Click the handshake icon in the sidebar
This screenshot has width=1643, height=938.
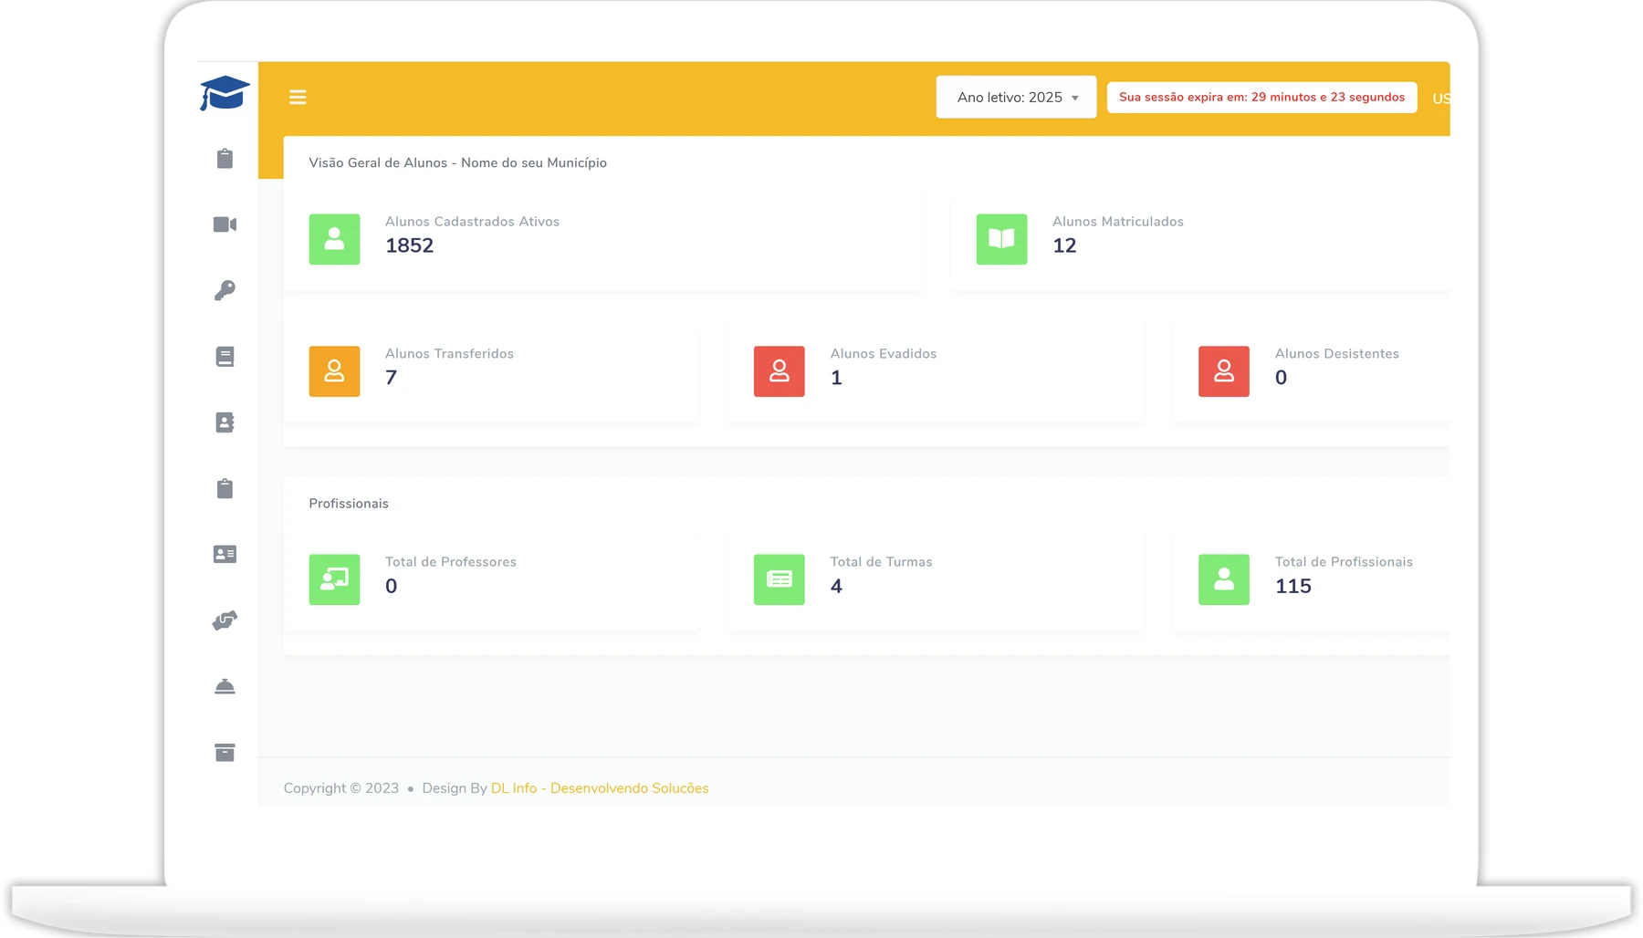225,620
